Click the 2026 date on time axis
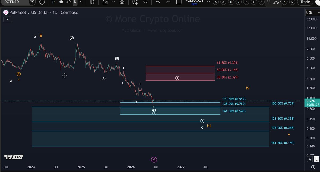The width and height of the screenshot is (320, 172). pos(131,167)
